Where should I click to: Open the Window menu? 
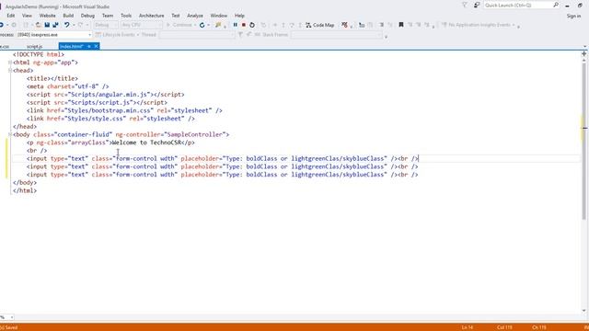(x=219, y=16)
